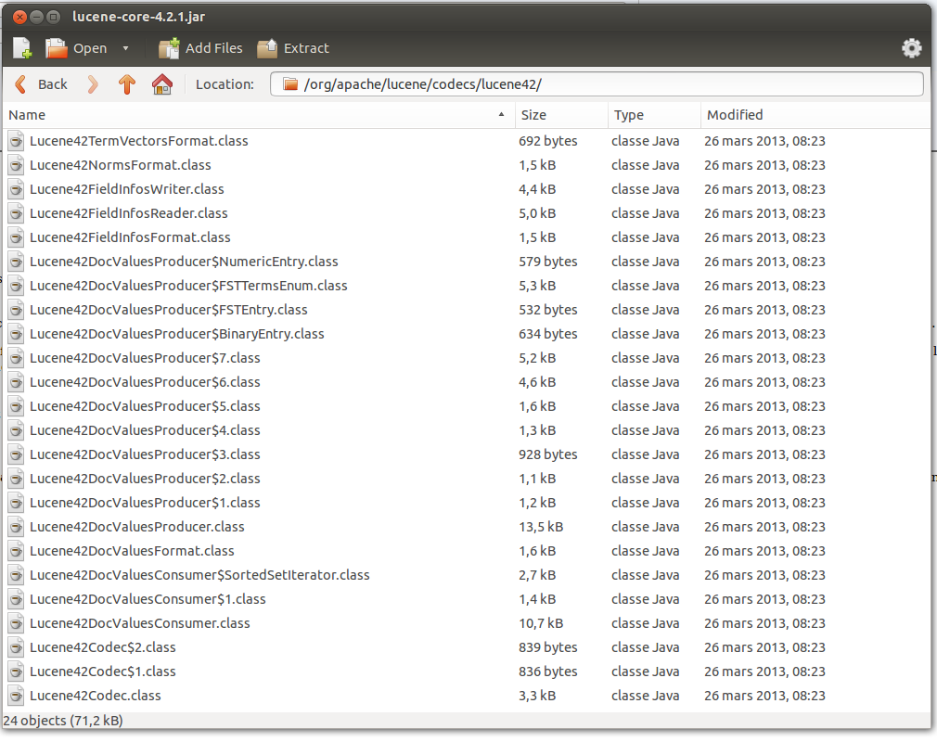Select Lucene42DocValuesProducer$3.class file
Viewport: 937px width, 742px height.
[466, 454]
